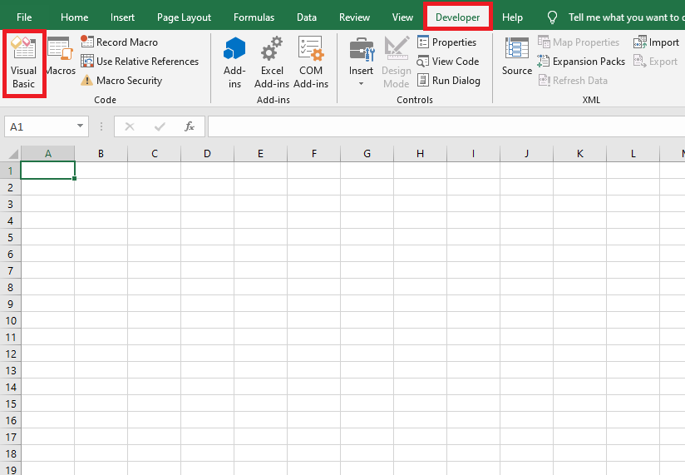The width and height of the screenshot is (685, 475).
Task: Select column B header
Action: coord(101,153)
